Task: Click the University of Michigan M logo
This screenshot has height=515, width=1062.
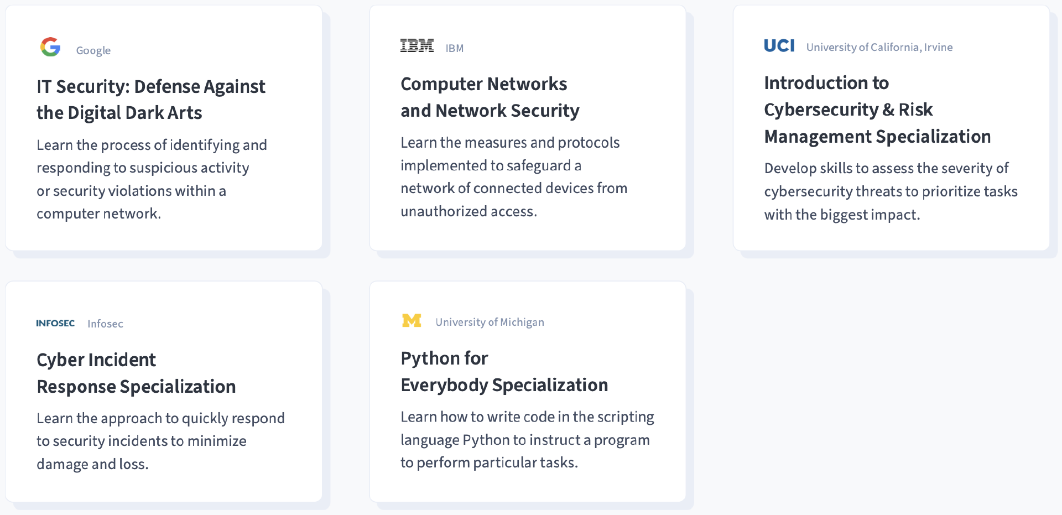Action: [x=412, y=321]
